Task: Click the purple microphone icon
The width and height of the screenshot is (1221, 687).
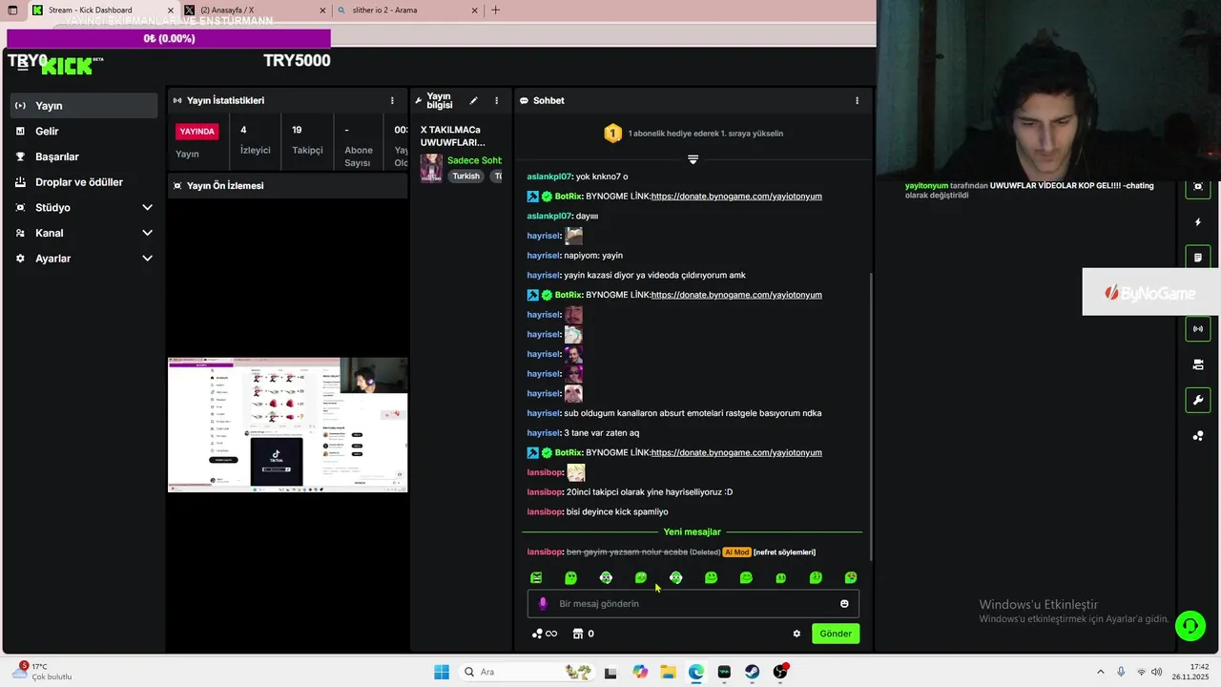Action: point(543,603)
